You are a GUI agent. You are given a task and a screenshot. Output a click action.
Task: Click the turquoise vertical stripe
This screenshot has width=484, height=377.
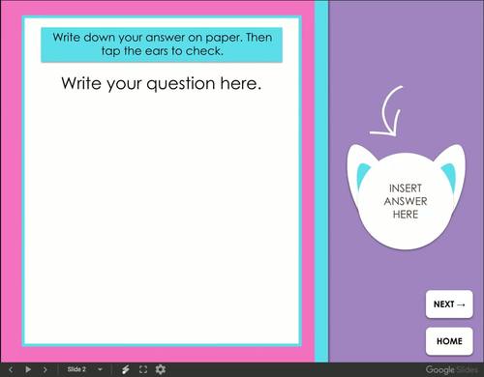tap(321, 181)
